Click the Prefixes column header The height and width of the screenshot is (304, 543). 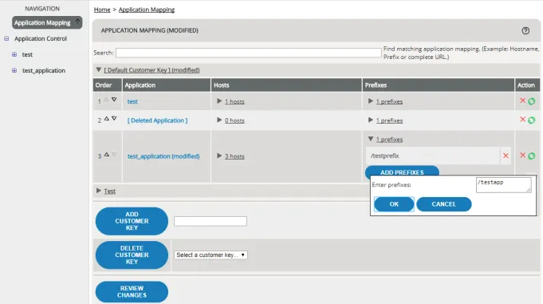pyautogui.click(x=439, y=85)
